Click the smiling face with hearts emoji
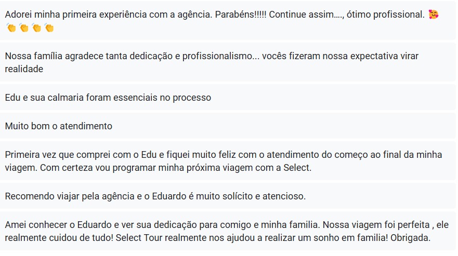Image resolution: width=458 pixels, height=256 pixels. pos(434,15)
